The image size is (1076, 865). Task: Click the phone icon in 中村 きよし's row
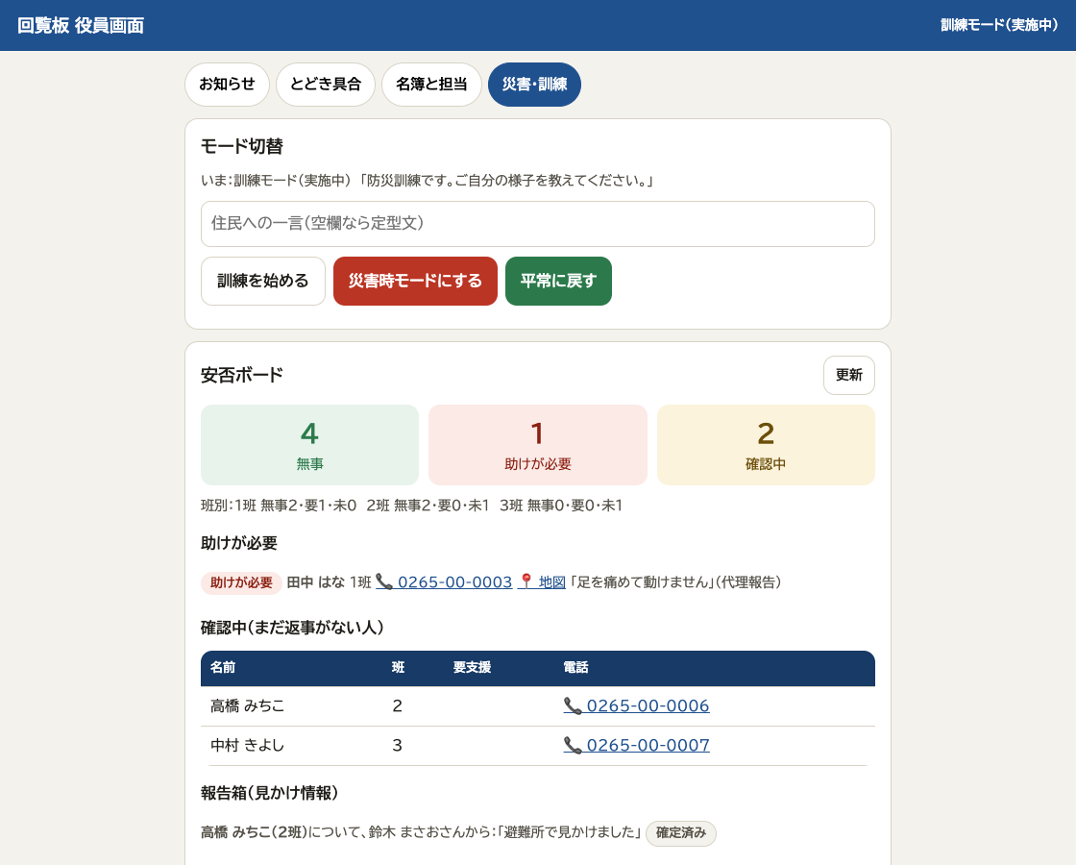573,745
